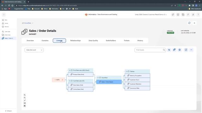The image size is (202, 113).
Task: Open the Sales / Order tab in the sidebar
Action: click(x=8, y=38)
